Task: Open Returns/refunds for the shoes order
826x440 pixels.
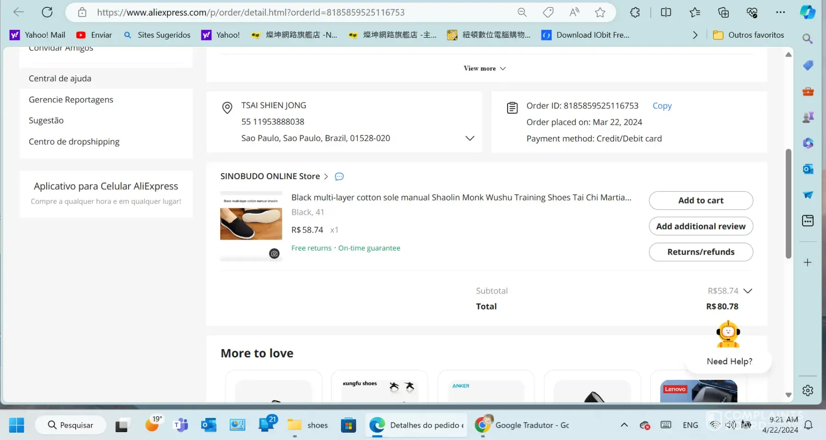Action: pos(701,252)
